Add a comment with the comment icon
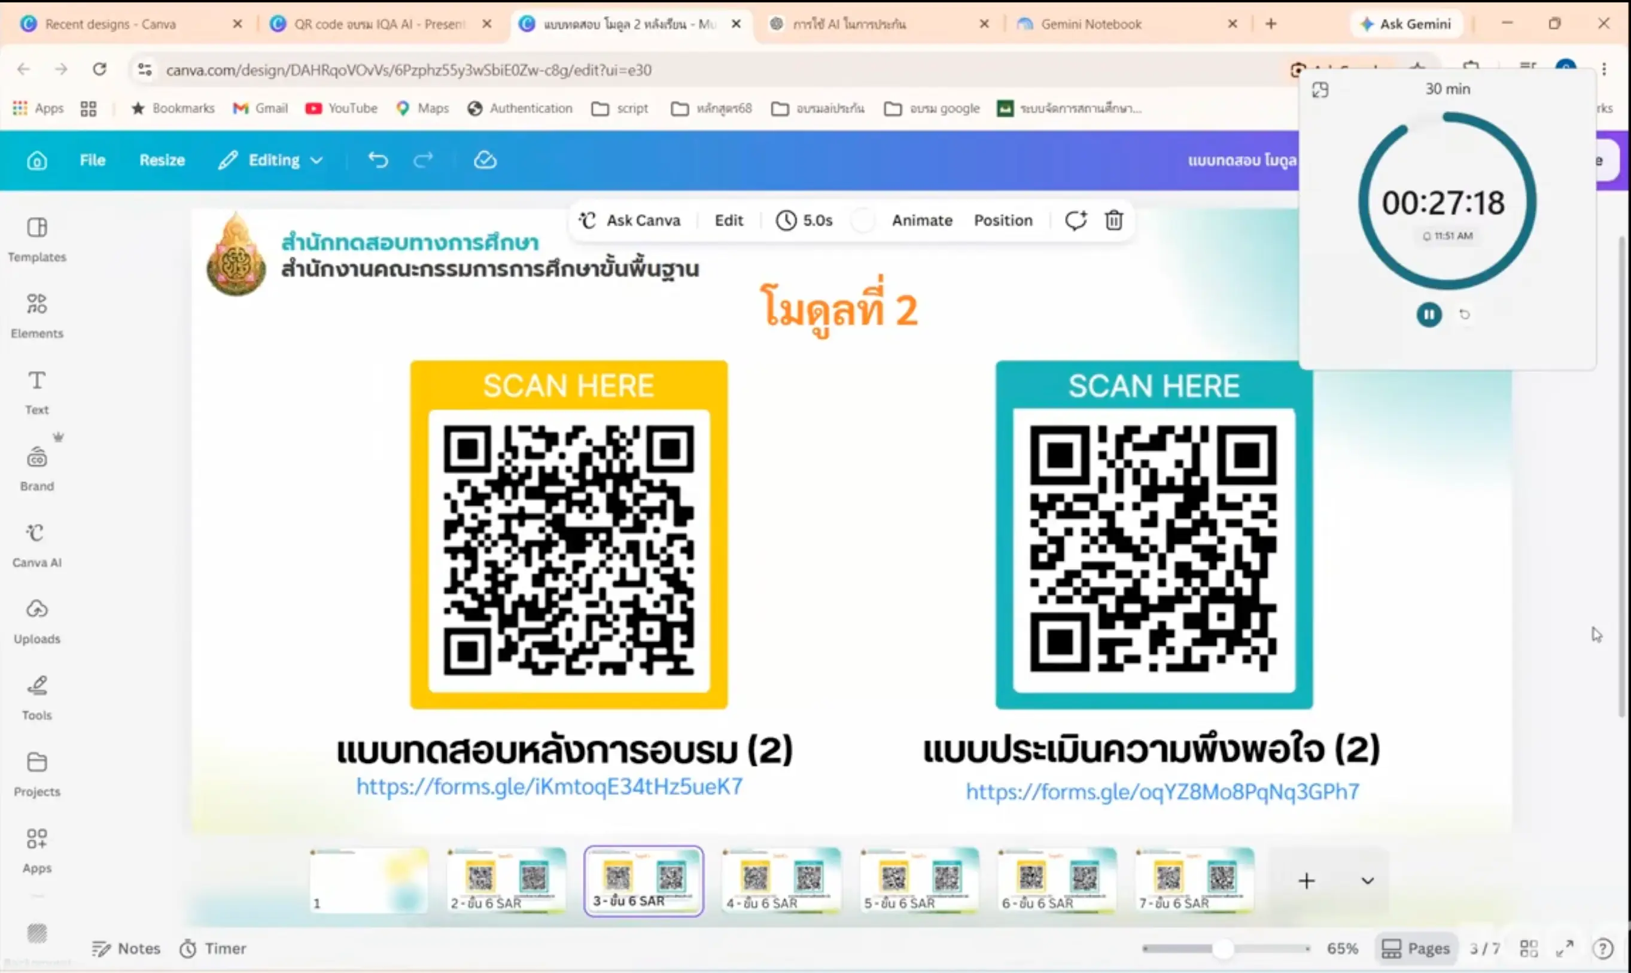1631x973 pixels. click(x=1076, y=220)
